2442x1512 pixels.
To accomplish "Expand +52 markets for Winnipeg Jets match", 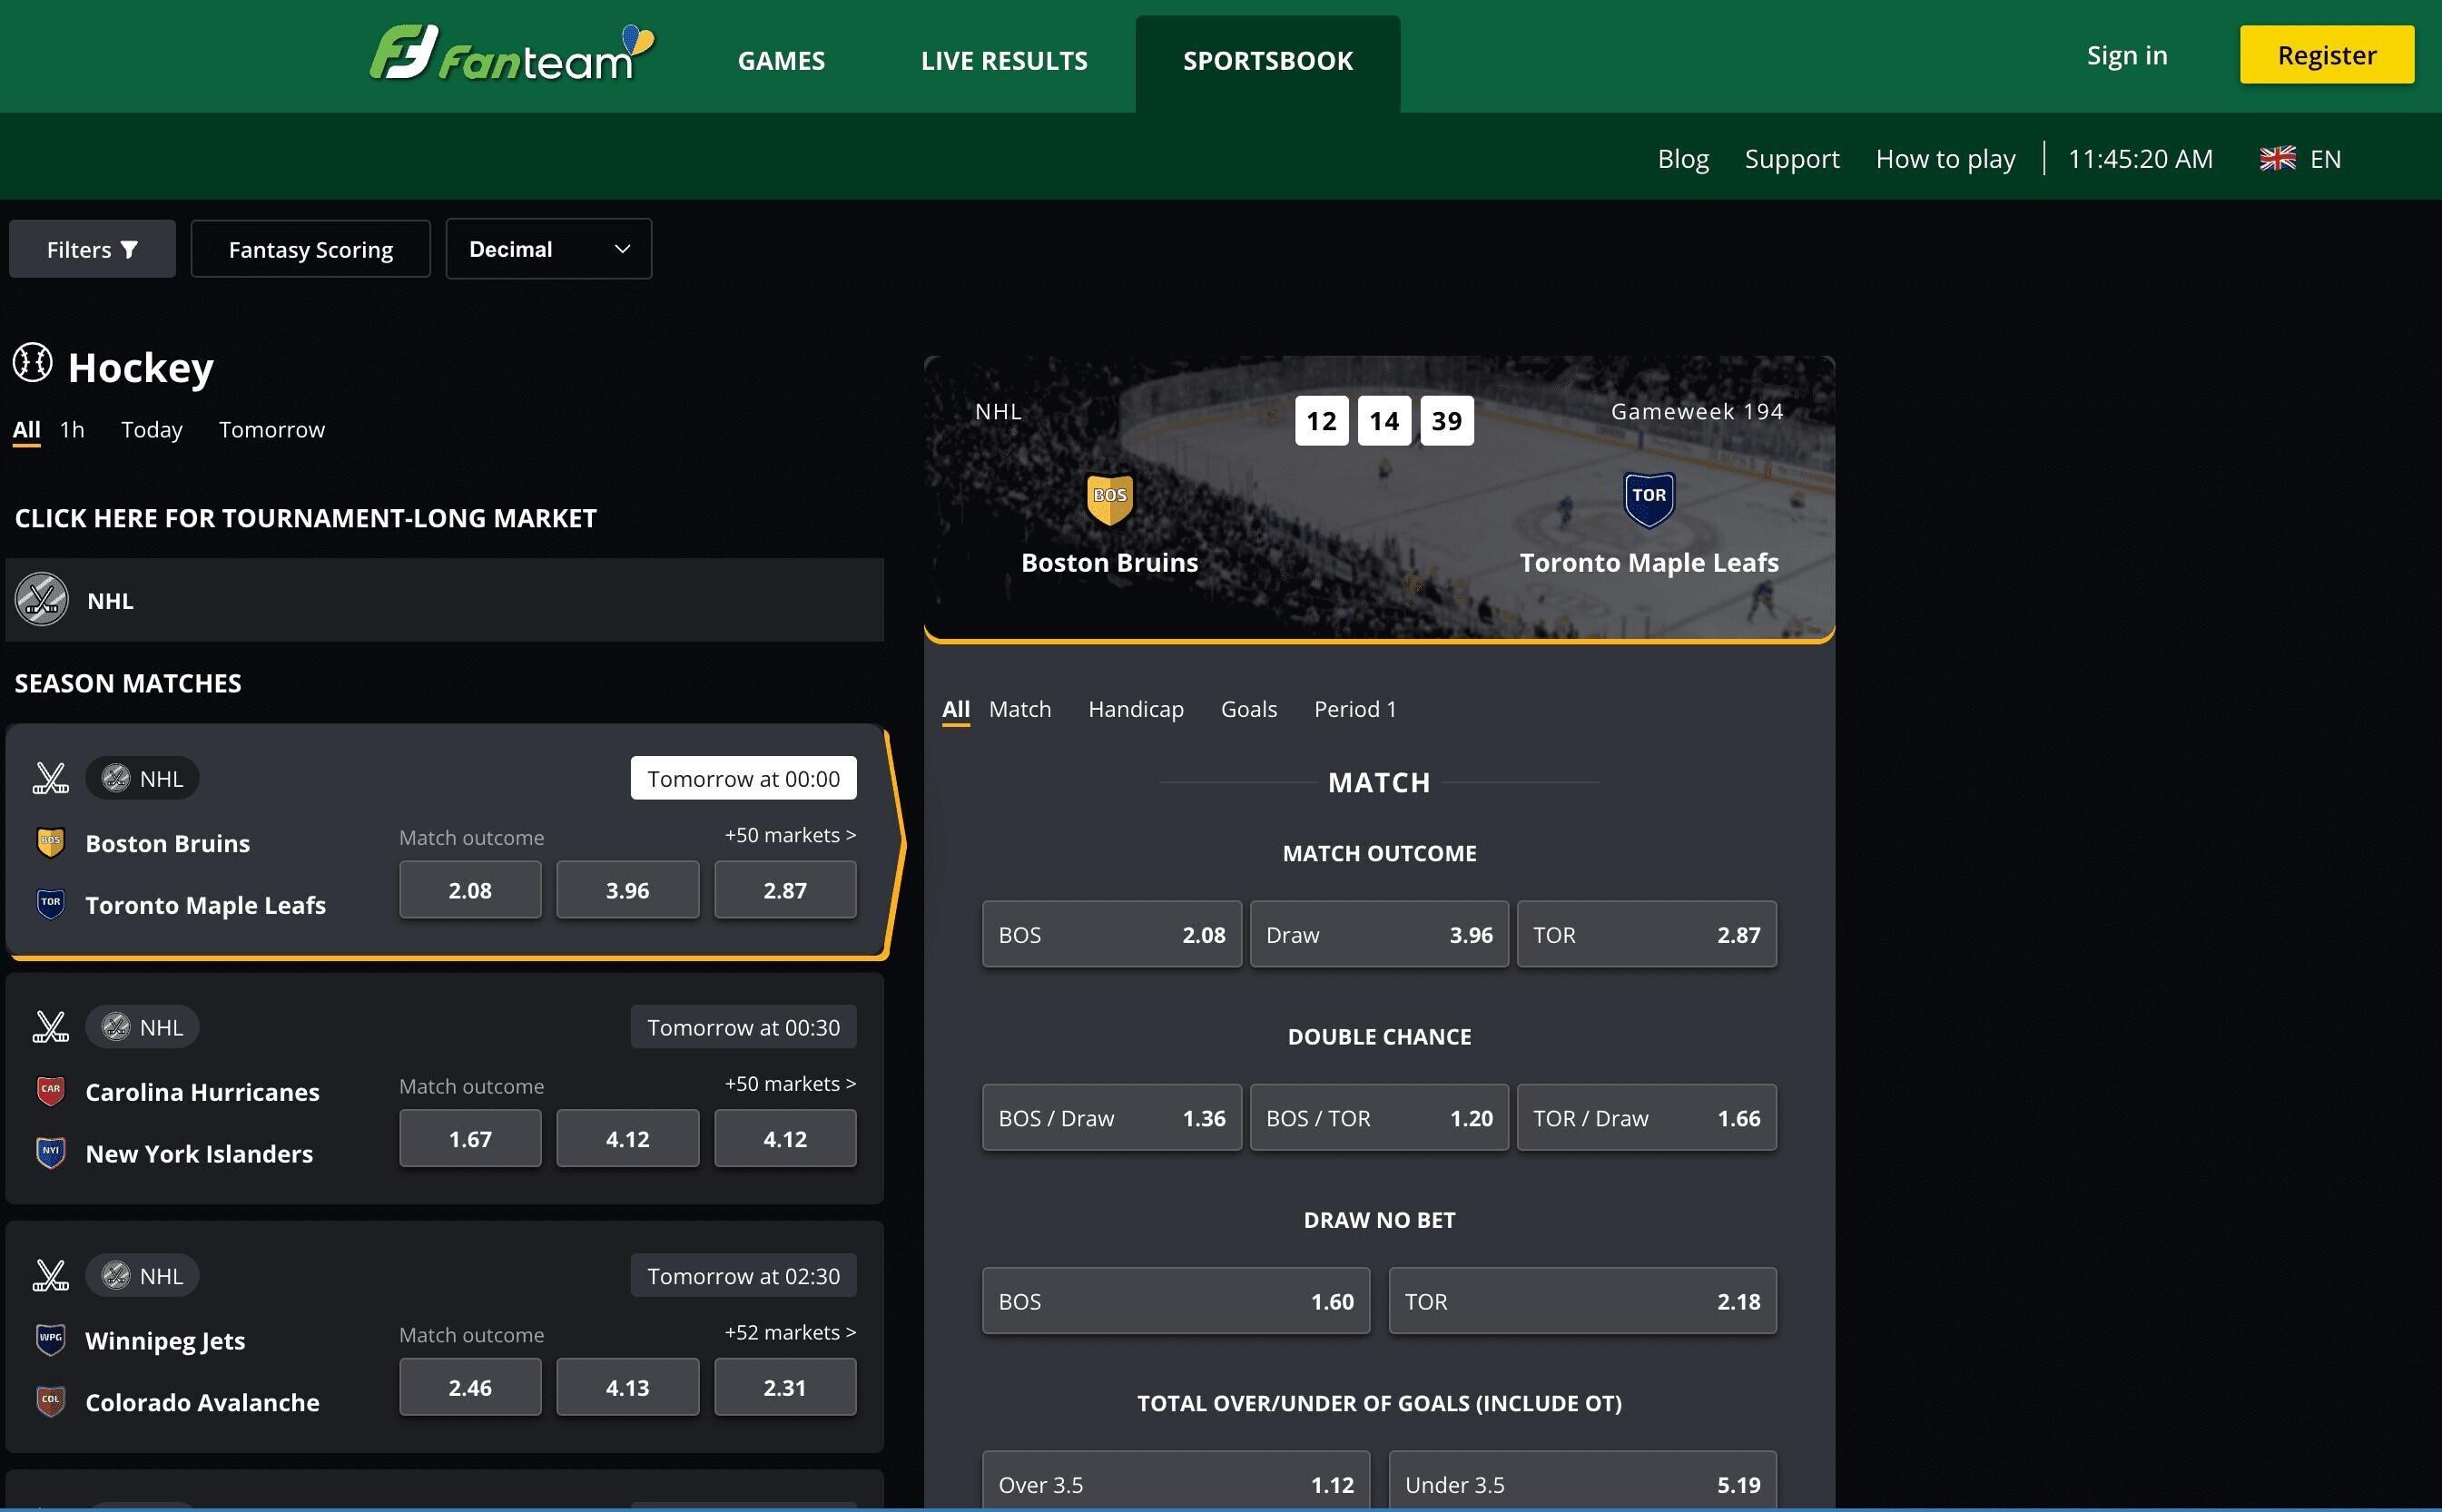I will 790,1333.
